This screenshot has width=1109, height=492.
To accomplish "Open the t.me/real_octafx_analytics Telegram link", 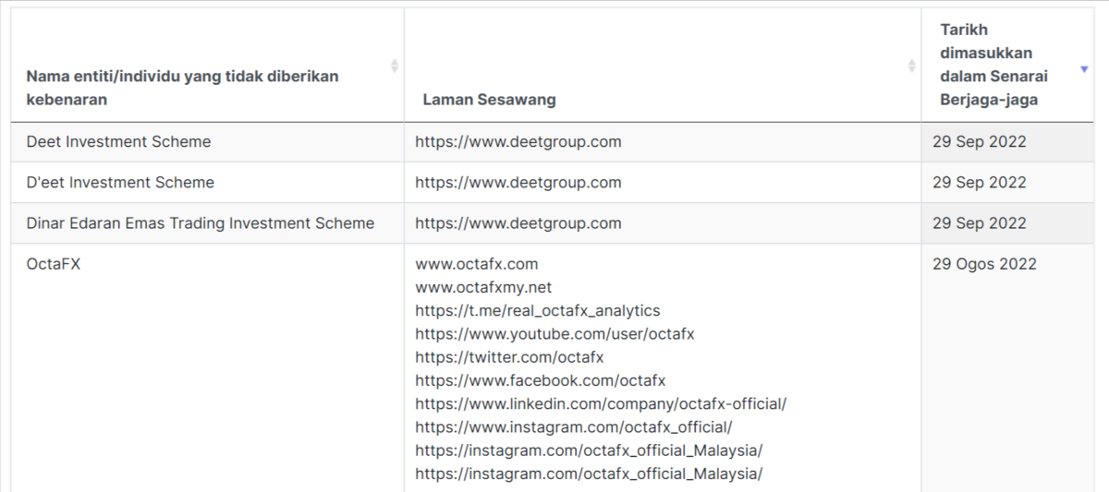I will (x=537, y=310).
